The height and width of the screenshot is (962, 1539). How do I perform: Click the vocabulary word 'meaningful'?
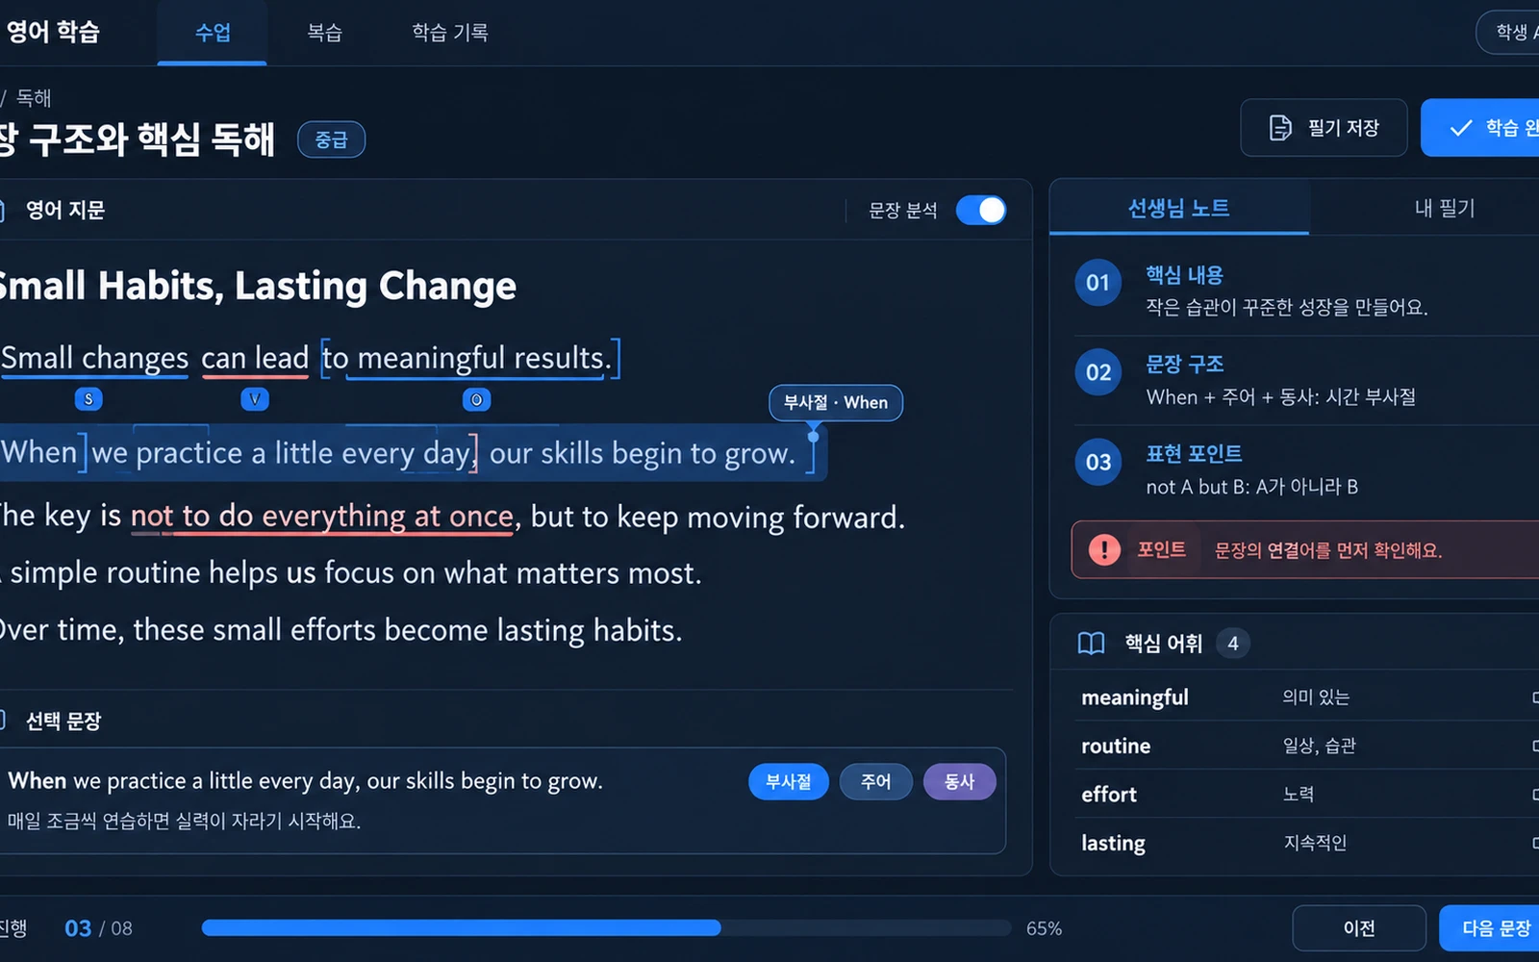pyautogui.click(x=1135, y=697)
